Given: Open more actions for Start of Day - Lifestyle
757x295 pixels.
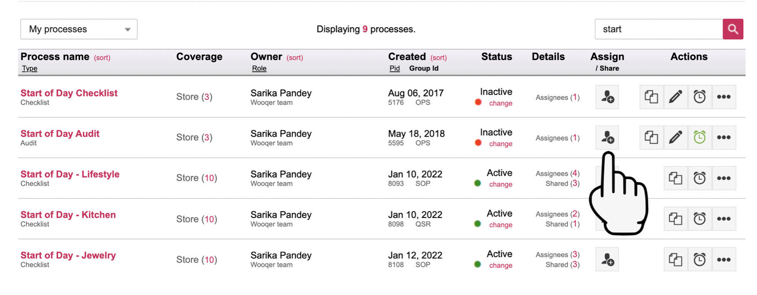Looking at the screenshot, I should (x=723, y=178).
